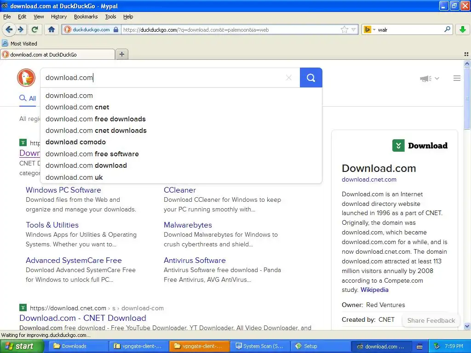Image resolution: width=471 pixels, height=353 pixels.
Task: Click the padlock site security icon
Action: coord(116,29)
